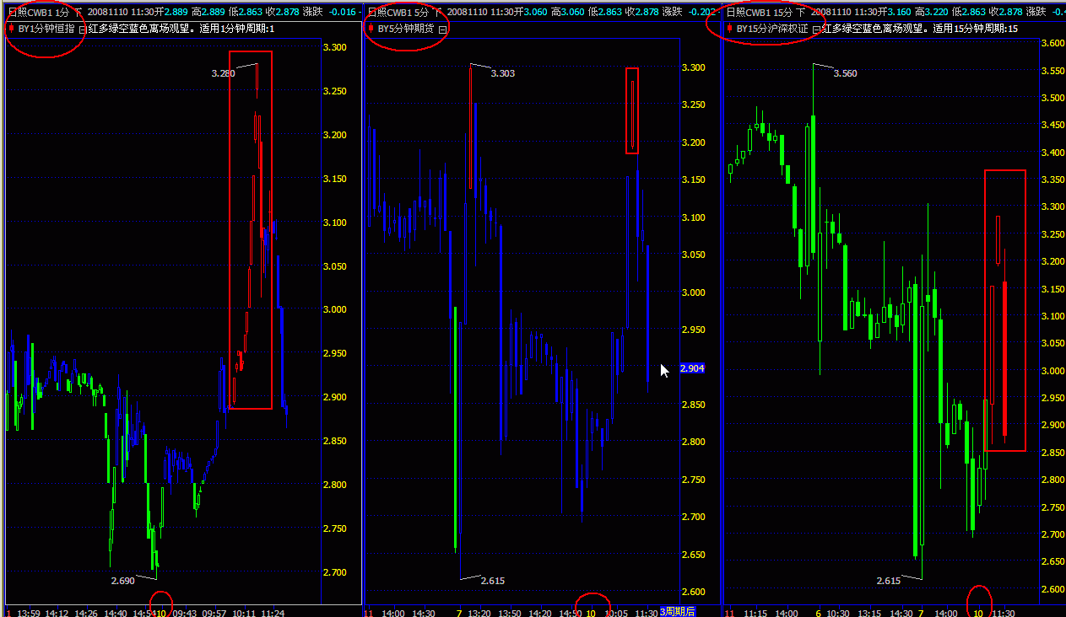Click the 2.690 low label in 1-minute chart
The image size is (1066, 617).
(122, 581)
